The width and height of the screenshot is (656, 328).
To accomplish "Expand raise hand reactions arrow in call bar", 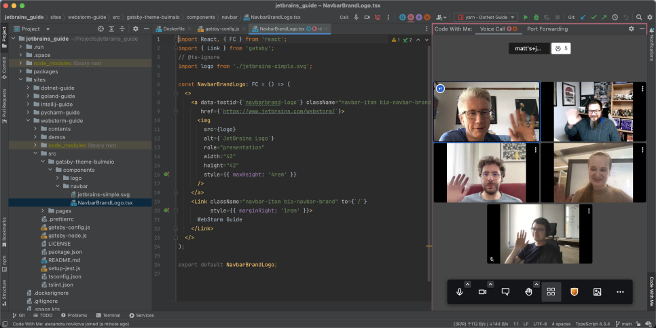I will (536, 285).
